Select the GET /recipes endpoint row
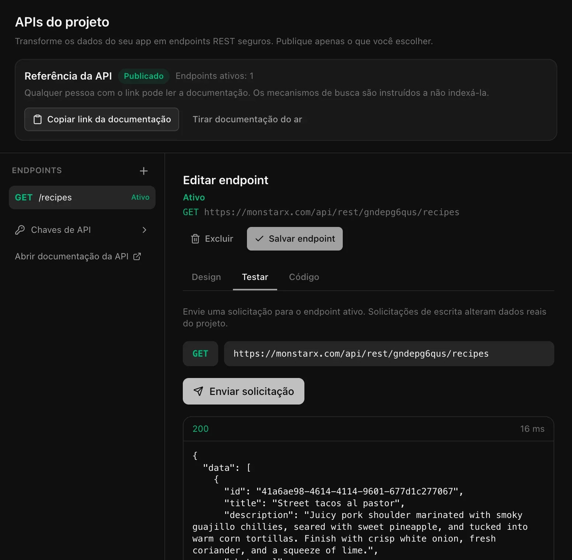This screenshot has height=560, width=572. click(82, 197)
